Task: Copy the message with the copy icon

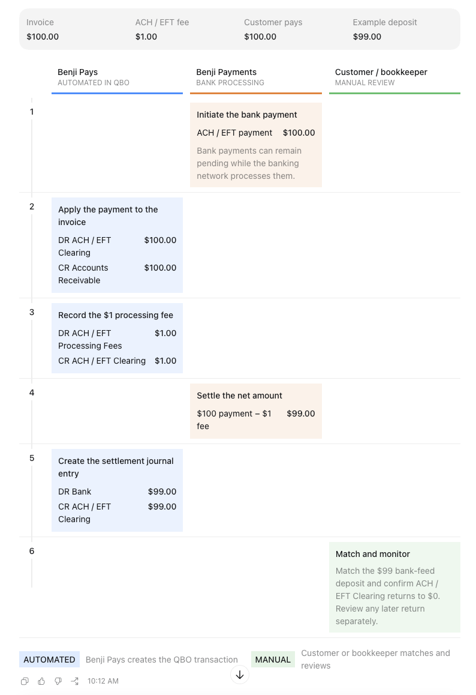Action: pos(25,681)
